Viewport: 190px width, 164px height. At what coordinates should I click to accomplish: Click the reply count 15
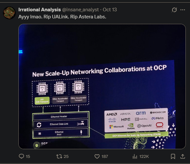tap(28, 157)
